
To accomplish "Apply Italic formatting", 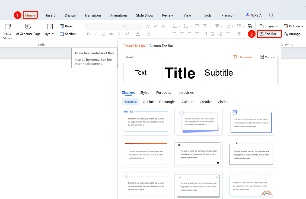I will (96, 34).
